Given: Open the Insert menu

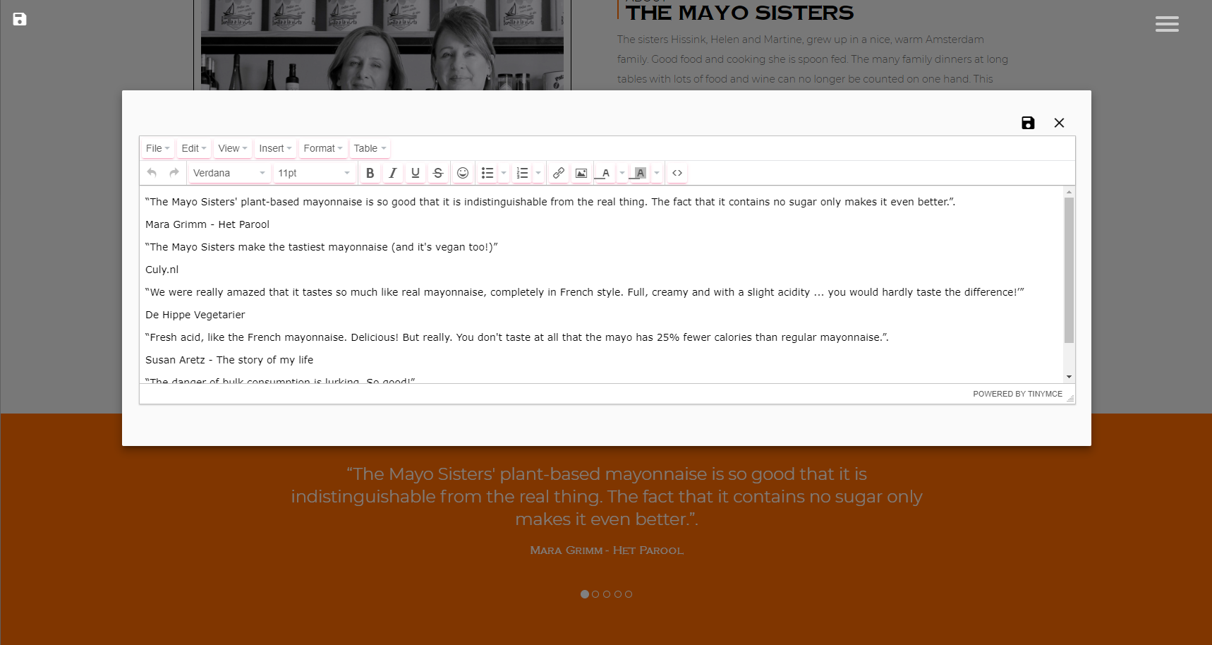Looking at the screenshot, I should pos(275,148).
